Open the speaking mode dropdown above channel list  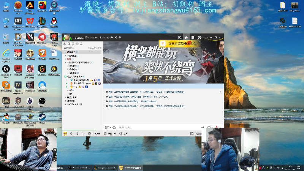(x=69, y=48)
